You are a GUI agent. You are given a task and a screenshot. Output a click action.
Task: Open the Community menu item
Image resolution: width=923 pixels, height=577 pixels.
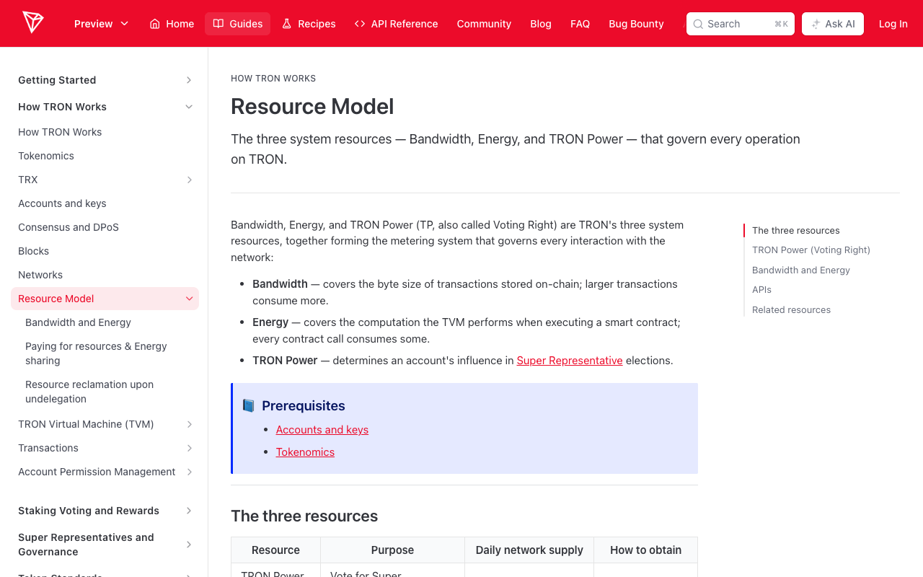pos(484,24)
